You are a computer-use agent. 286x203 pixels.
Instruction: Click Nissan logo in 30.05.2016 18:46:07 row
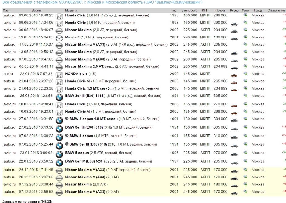tap(59, 31)
